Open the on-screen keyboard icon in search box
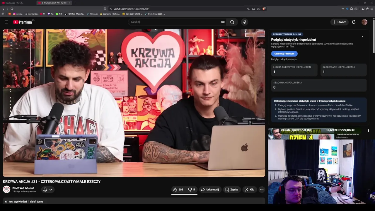The image size is (375, 211). pos(223,22)
